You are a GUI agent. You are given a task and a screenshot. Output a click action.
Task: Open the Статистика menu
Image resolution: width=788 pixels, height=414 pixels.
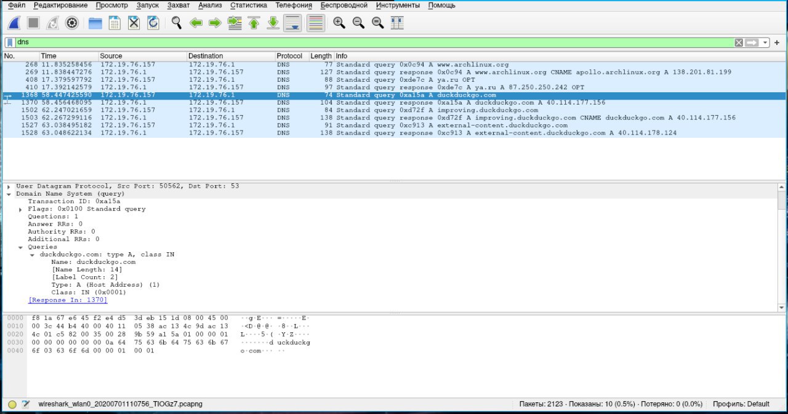click(248, 6)
